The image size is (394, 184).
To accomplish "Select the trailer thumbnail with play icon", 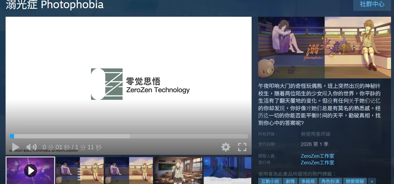I will (x=30, y=170).
